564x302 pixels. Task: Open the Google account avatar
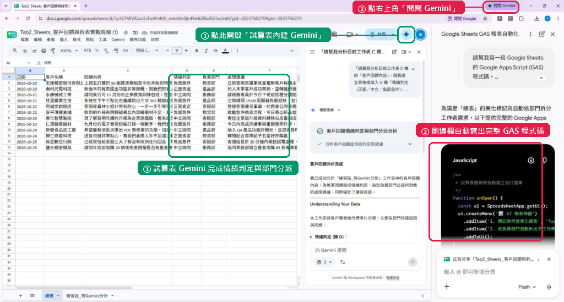420,35
